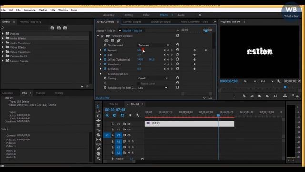Select the Slide tool

98,144
